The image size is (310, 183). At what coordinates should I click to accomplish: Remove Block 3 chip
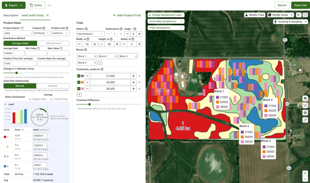coord(136,56)
